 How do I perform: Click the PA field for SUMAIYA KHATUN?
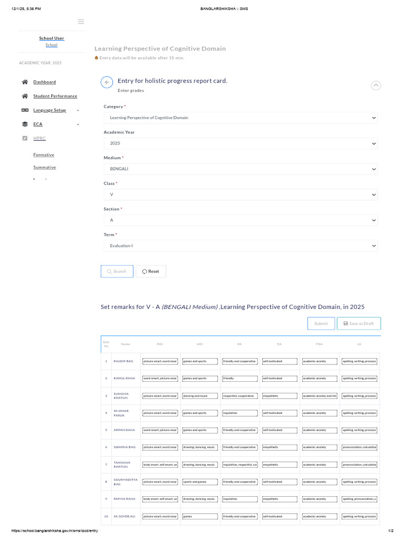[x=240, y=396]
